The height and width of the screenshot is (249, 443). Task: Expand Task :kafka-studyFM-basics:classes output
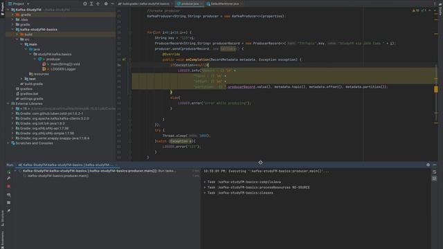[x=205, y=193]
